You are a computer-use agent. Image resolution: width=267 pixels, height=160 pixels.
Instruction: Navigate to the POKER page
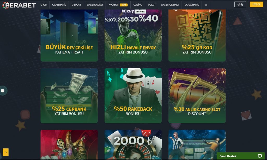click(x=151, y=5)
